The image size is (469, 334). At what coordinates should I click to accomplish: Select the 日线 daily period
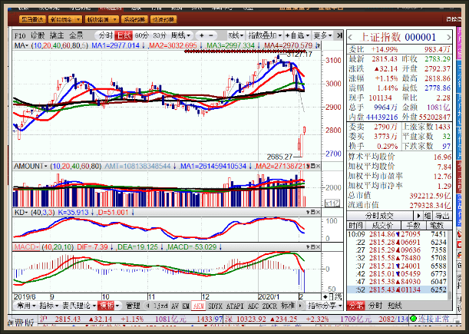(x=124, y=35)
